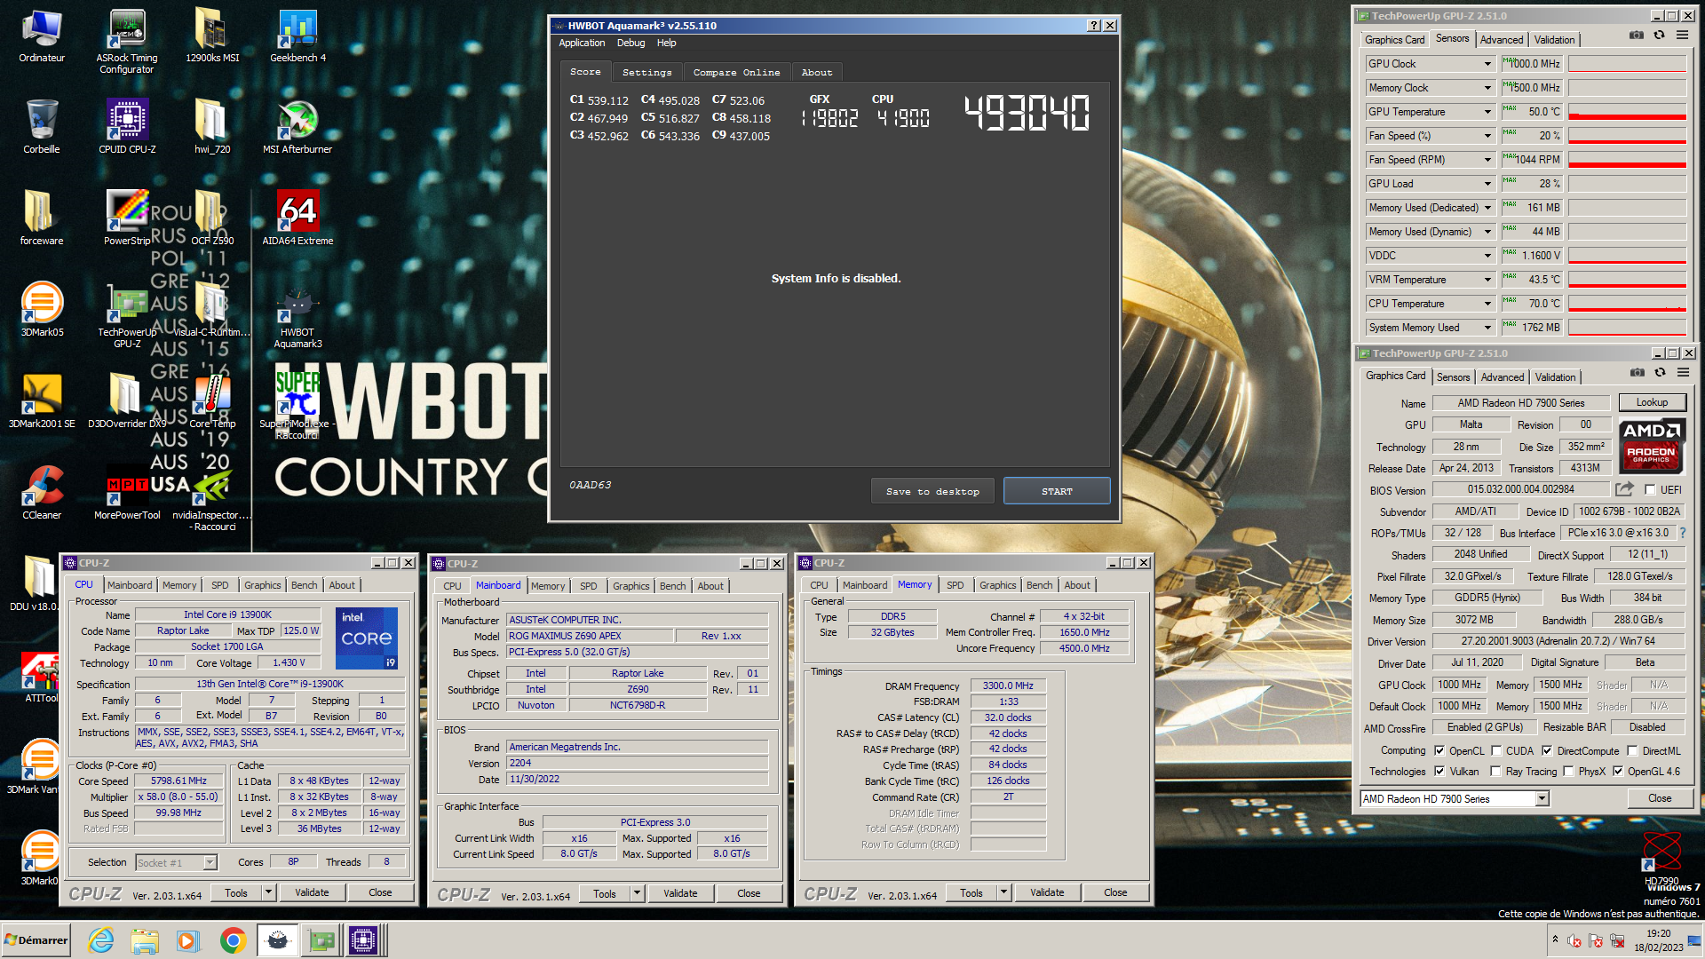Launch MSI Afterburner desktop icon
Screen dimensions: 1705x959
click(297, 126)
